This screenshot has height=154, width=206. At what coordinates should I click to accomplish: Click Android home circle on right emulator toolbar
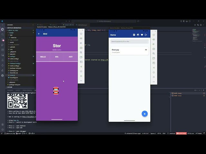click(154, 73)
